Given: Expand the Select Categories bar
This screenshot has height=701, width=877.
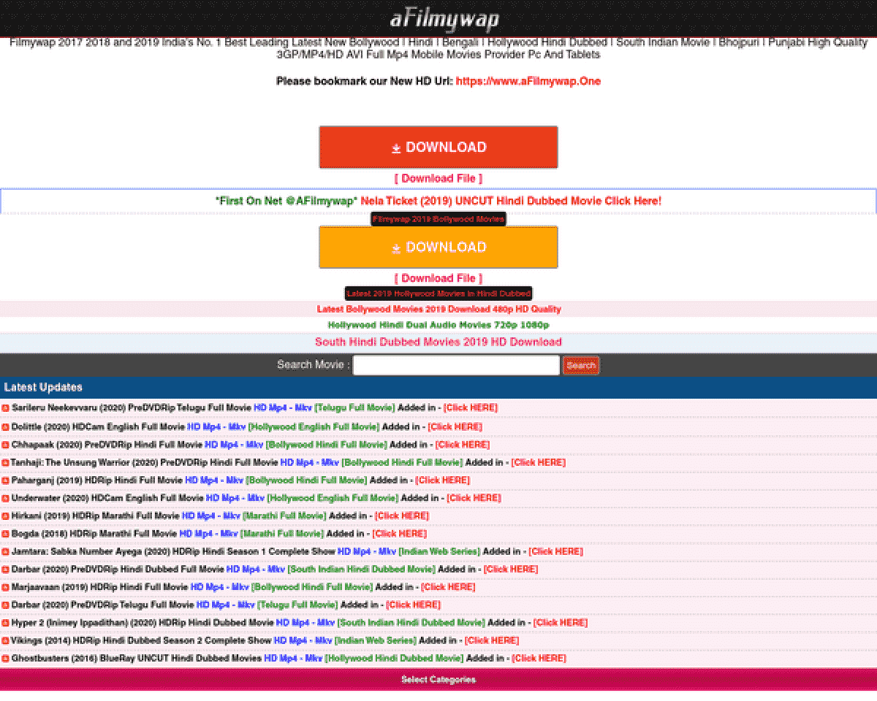Looking at the screenshot, I should tap(438, 680).
